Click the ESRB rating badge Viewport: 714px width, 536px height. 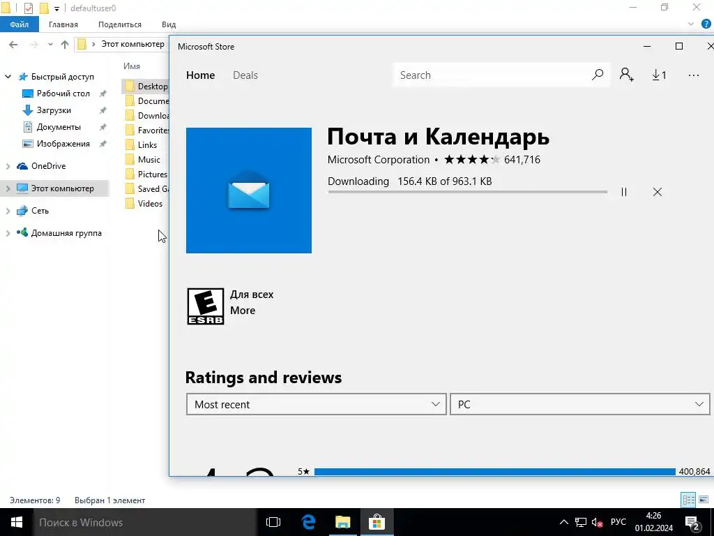point(206,306)
